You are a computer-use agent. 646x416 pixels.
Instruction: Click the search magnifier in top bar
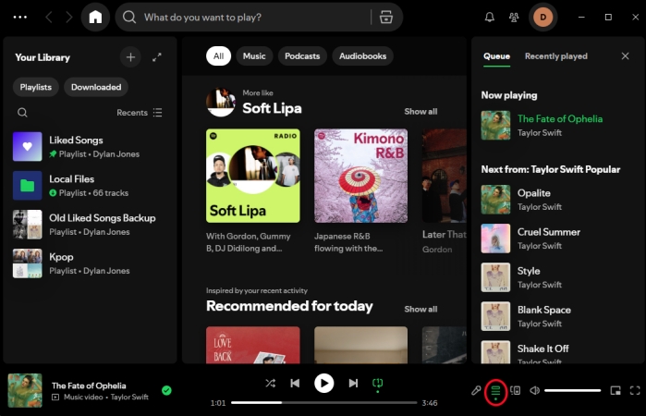tap(129, 17)
